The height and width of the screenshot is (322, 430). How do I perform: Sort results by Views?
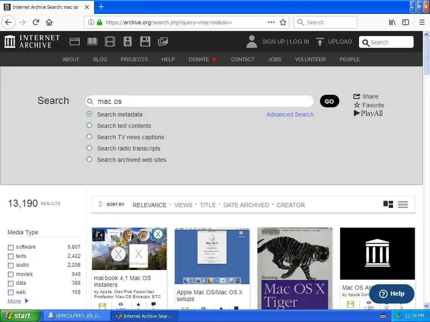point(183,205)
